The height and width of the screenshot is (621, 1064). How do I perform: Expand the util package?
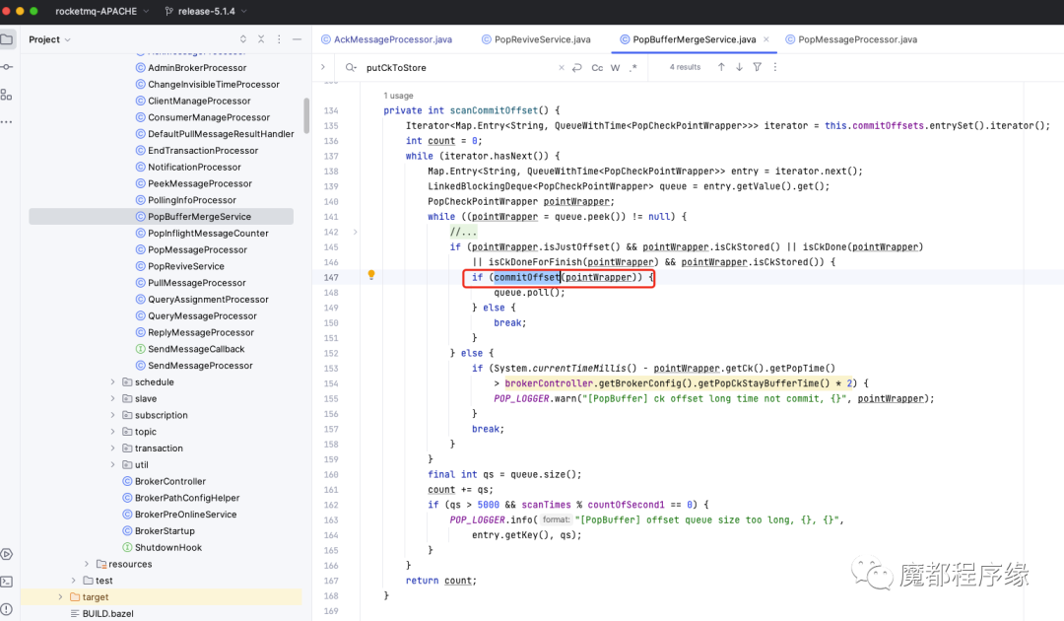coord(112,465)
